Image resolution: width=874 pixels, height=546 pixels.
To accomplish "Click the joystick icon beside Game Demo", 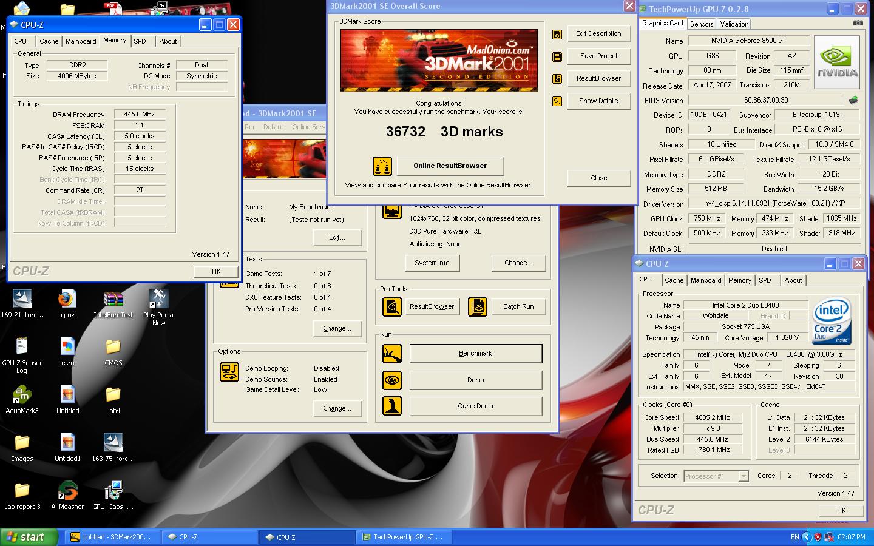I will tap(391, 406).
